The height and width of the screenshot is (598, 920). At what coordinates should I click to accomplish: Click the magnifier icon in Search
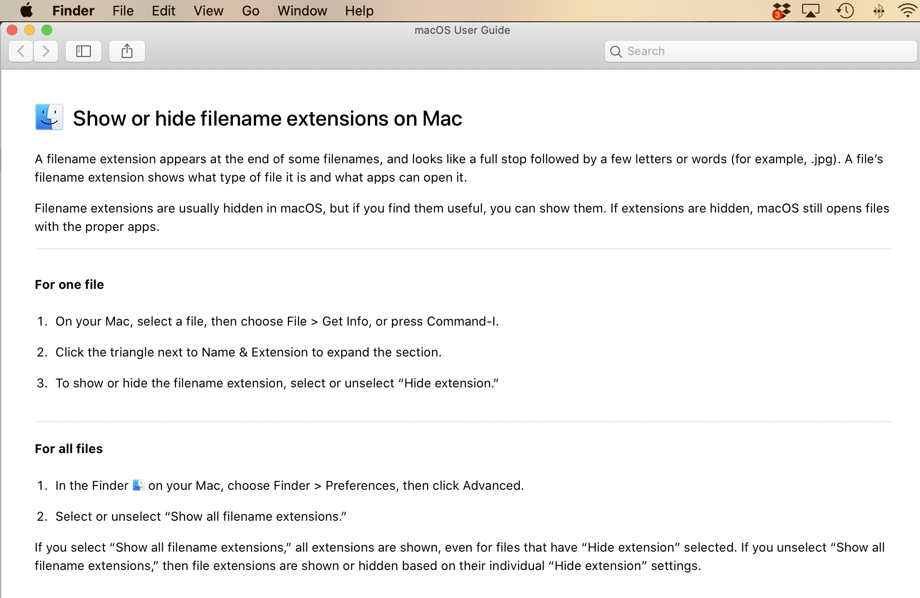[x=616, y=52]
